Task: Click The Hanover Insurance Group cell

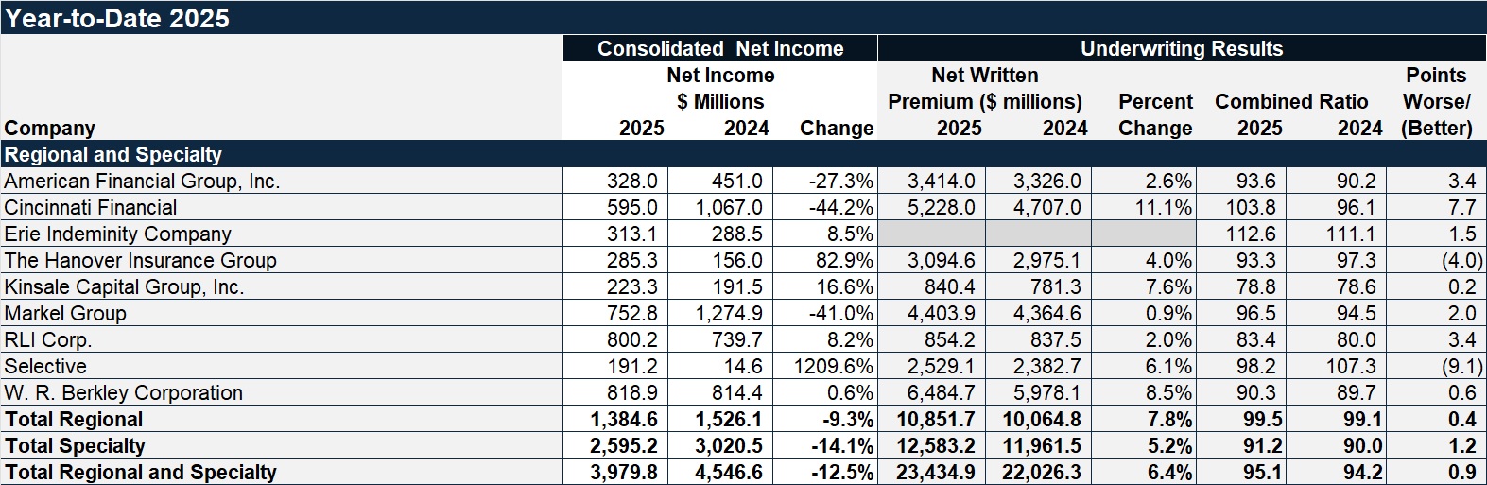Action: click(141, 260)
